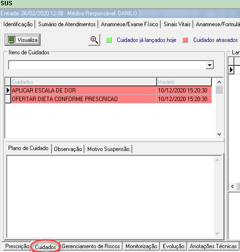Select the Motivo Suspensão tab

click(108, 149)
